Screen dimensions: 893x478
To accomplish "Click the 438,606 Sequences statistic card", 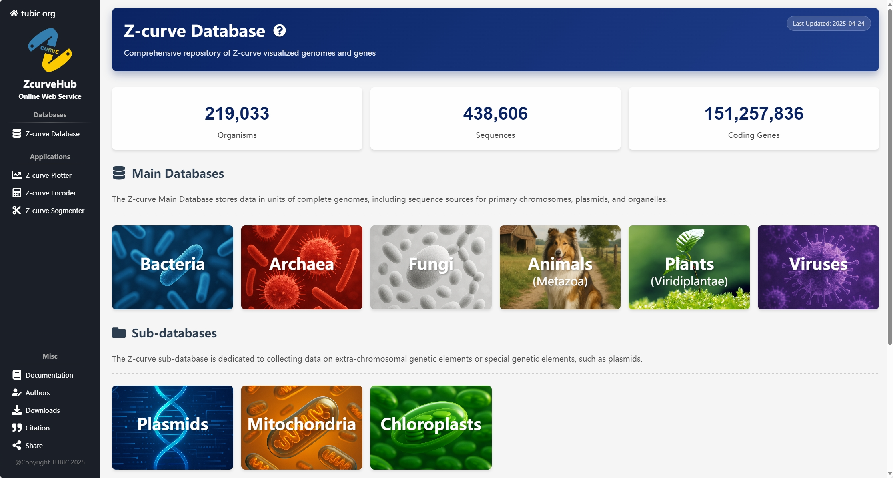I will click(495, 118).
